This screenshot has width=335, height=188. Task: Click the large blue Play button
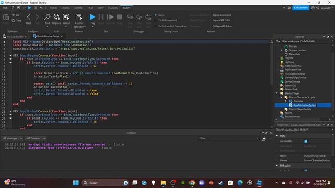point(92,17)
